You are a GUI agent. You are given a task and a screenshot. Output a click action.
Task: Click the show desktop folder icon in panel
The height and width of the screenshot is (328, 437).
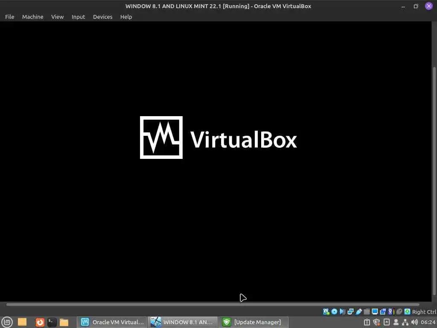22,322
